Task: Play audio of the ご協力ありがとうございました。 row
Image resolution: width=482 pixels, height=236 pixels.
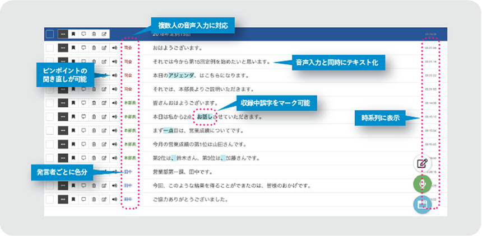Action: click(x=114, y=199)
